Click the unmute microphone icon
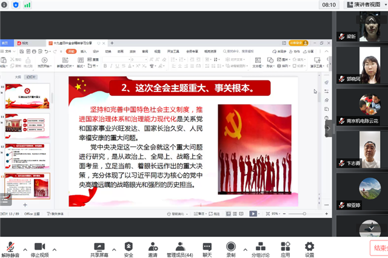Image resolution: width=388 pixels, height=258 pixels. pyautogui.click(x=10, y=246)
